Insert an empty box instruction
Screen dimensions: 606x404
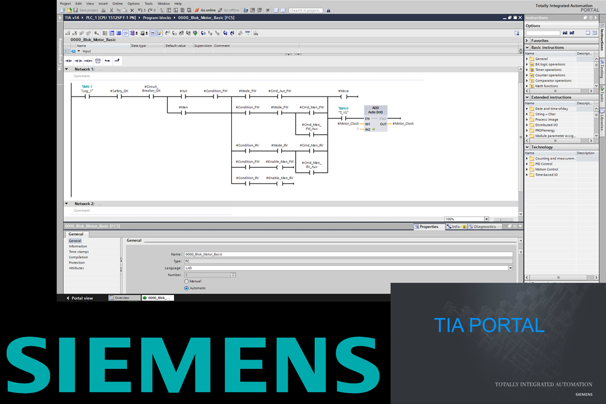[x=98, y=61]
